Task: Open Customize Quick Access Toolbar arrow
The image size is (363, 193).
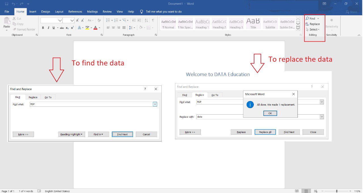Action: 28,4
